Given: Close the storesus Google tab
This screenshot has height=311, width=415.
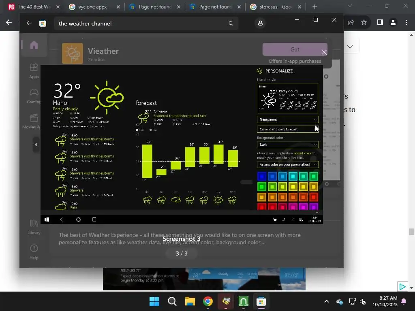Looking at the screenshot, I should pos(299,7).
